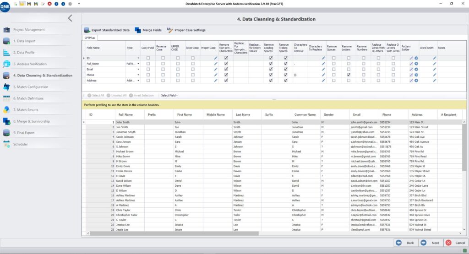
Task: Uncheck Remove Letters for Phone row
Action: 349,75
